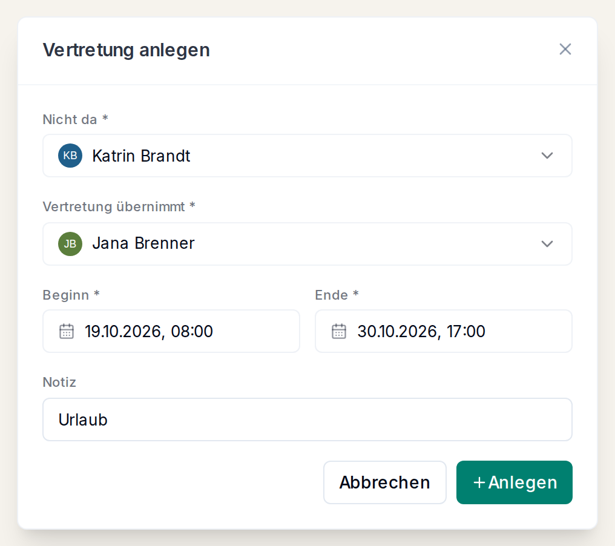Click the Vertretung anlegen heading
This screenshot has width=615, height=546.
(127, 50)
